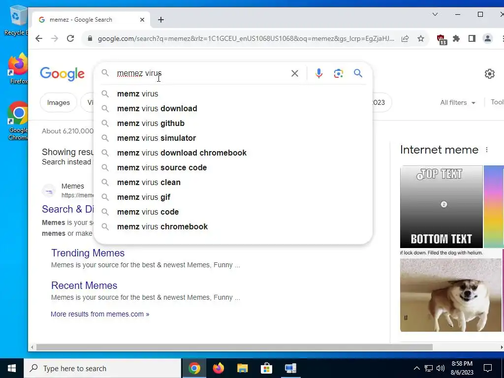
Task: Open File Explorer from the taskbar
Action: (242, 368)
